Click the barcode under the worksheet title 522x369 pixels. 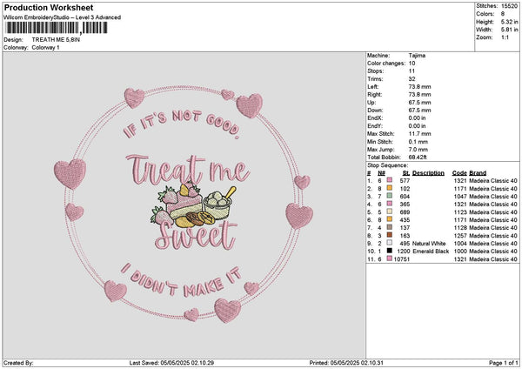pyautogui.click(x=57, y=28)
